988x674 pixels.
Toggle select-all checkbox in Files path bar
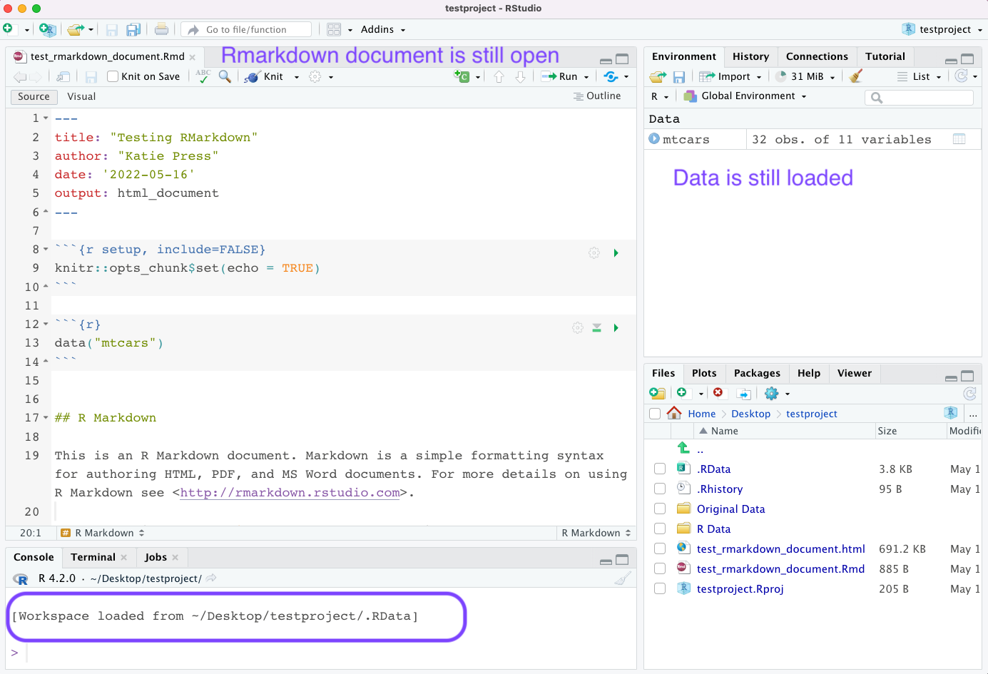655,414
